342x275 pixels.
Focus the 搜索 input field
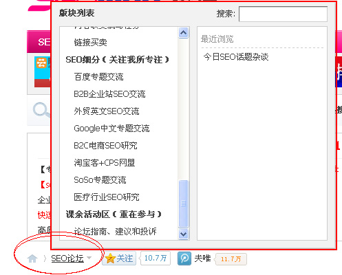[283, 14]
